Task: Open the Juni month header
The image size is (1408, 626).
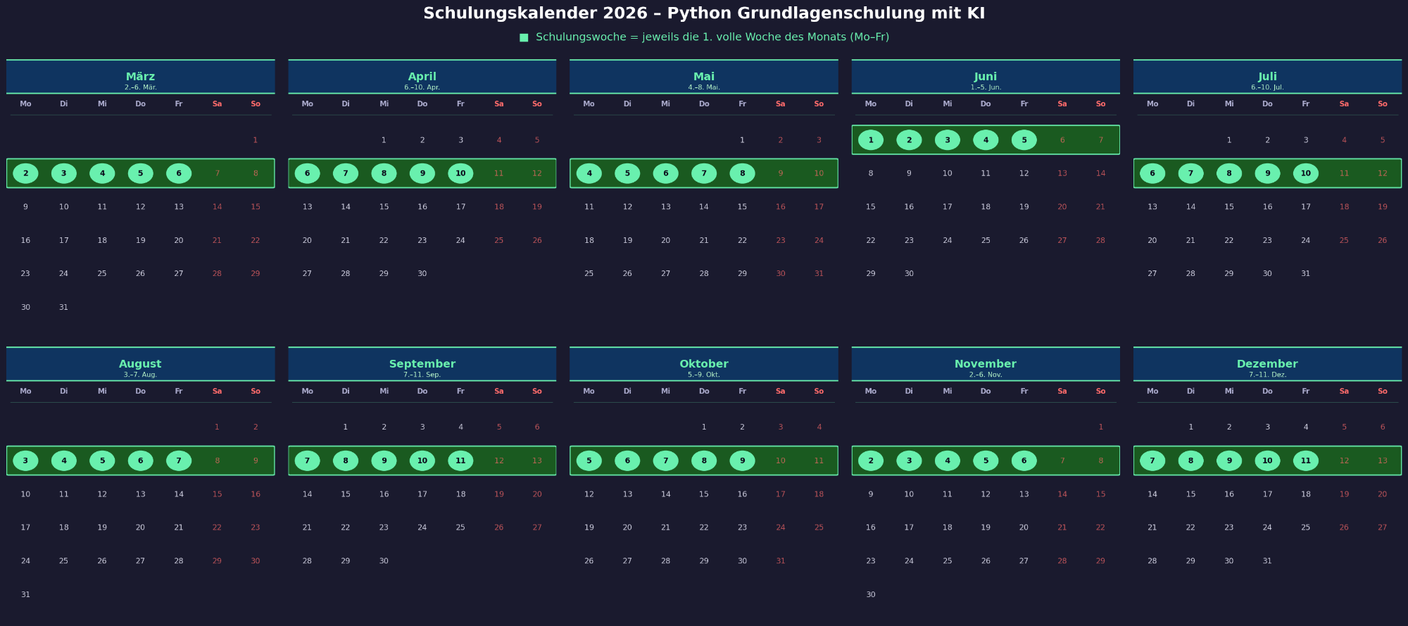Action: [986, 77]
